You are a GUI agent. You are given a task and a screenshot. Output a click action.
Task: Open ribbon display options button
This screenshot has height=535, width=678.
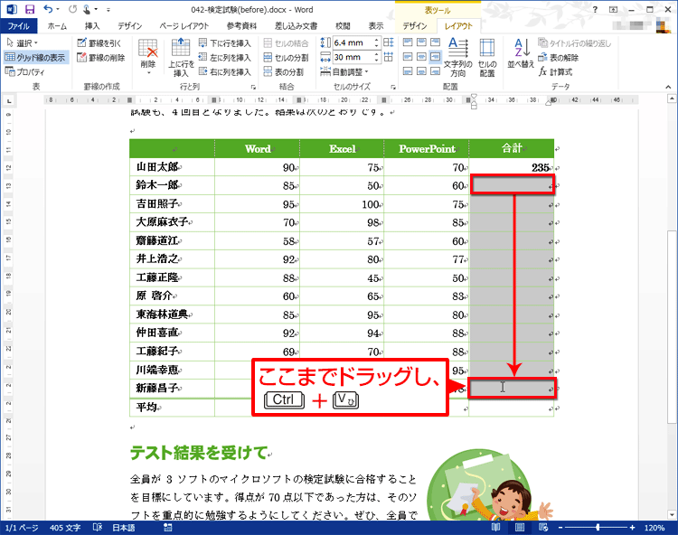[613, 9]
